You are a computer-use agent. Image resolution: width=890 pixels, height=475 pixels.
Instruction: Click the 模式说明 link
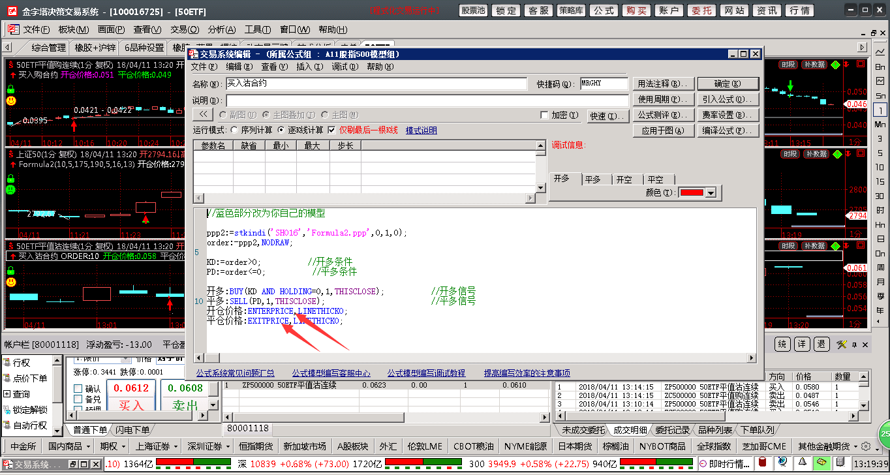(422, 130)
